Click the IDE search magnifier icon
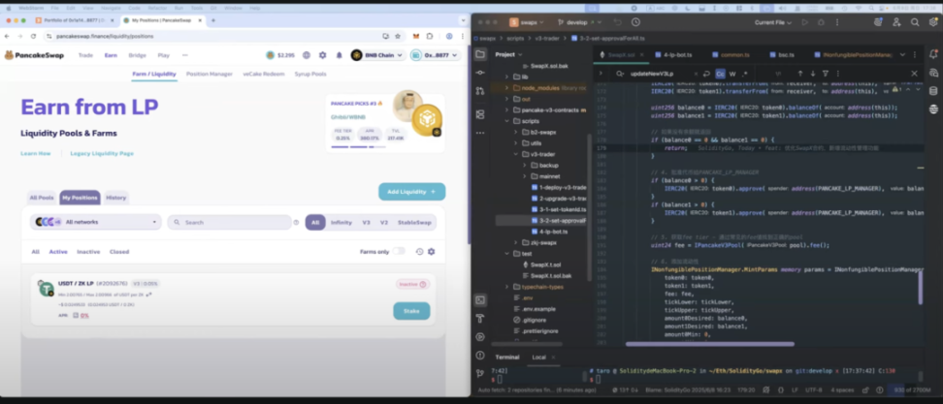The height and width of the screenshot is (404, 943). click(915, 22)
